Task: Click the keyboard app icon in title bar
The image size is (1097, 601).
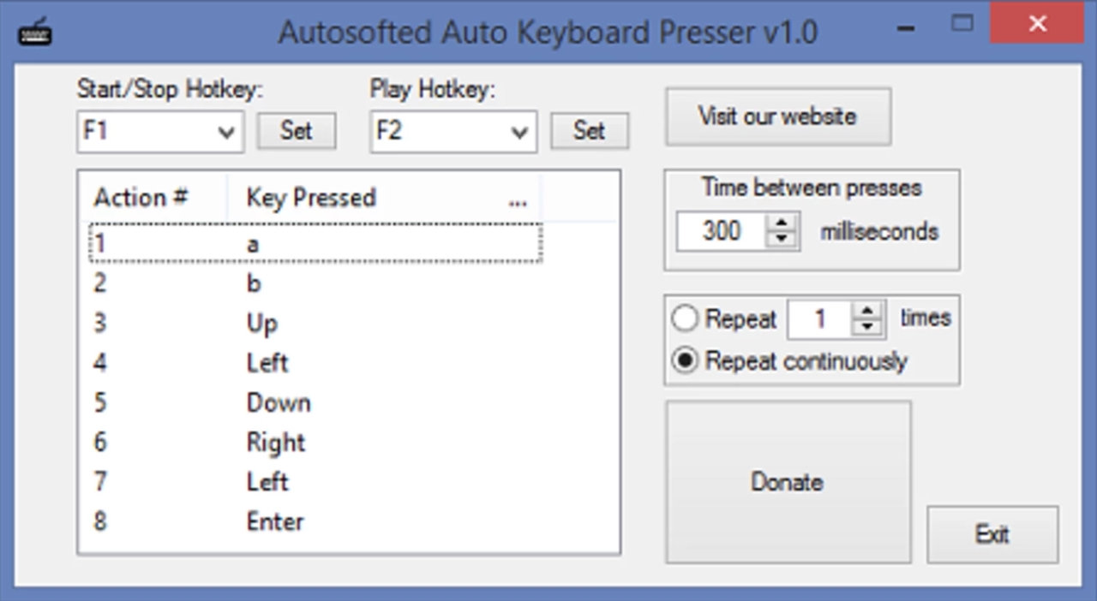Action: (x=34, y=33)
